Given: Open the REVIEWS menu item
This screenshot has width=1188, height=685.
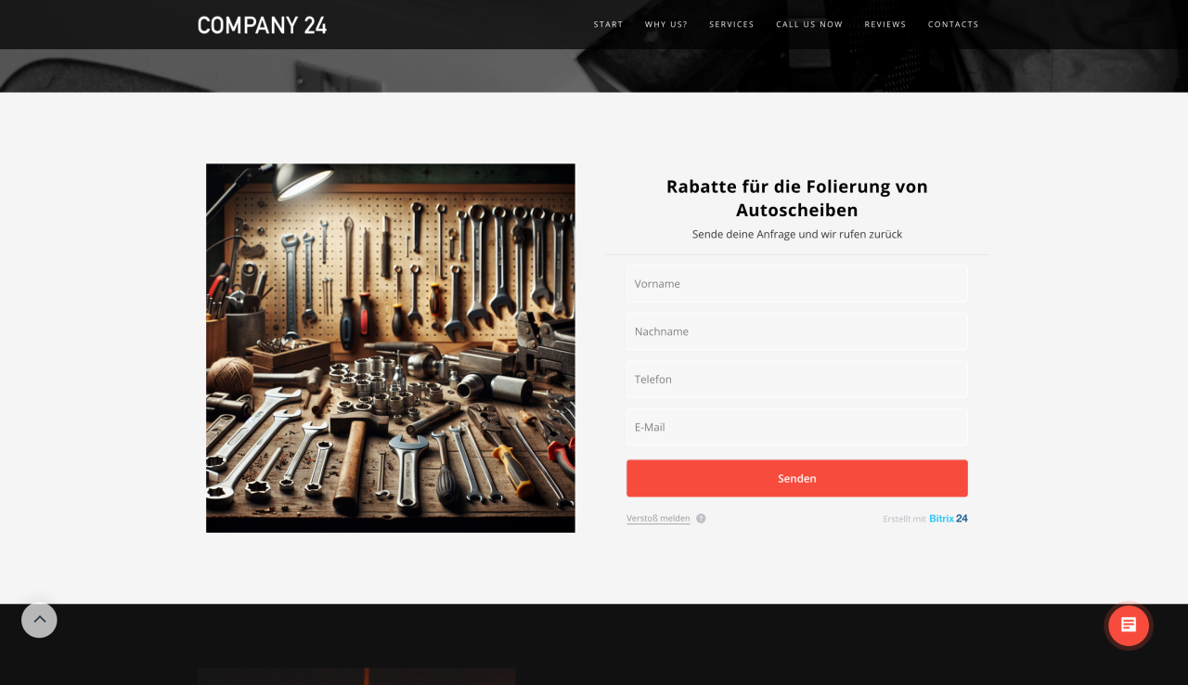Looking at the screenshot, I should [x=885, y=24].
